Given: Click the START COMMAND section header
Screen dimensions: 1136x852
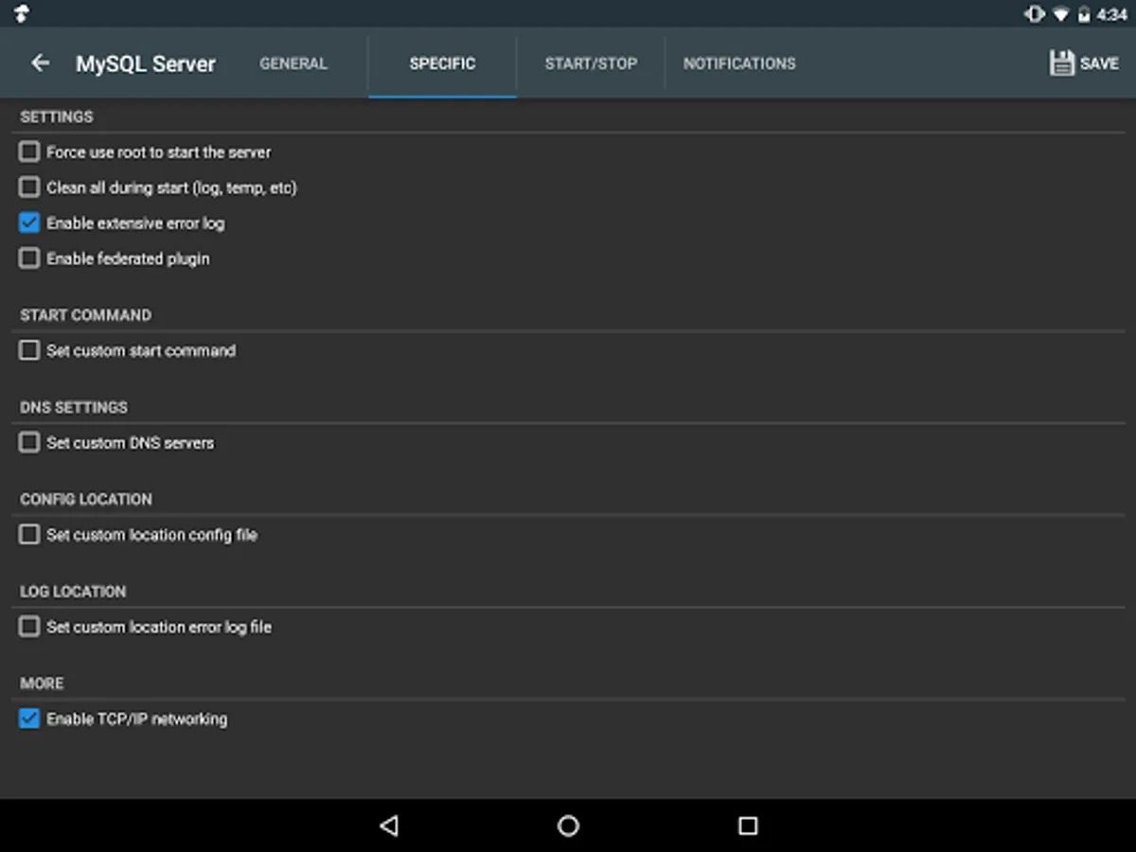Looking at the screenshot, I should (85, 314).
